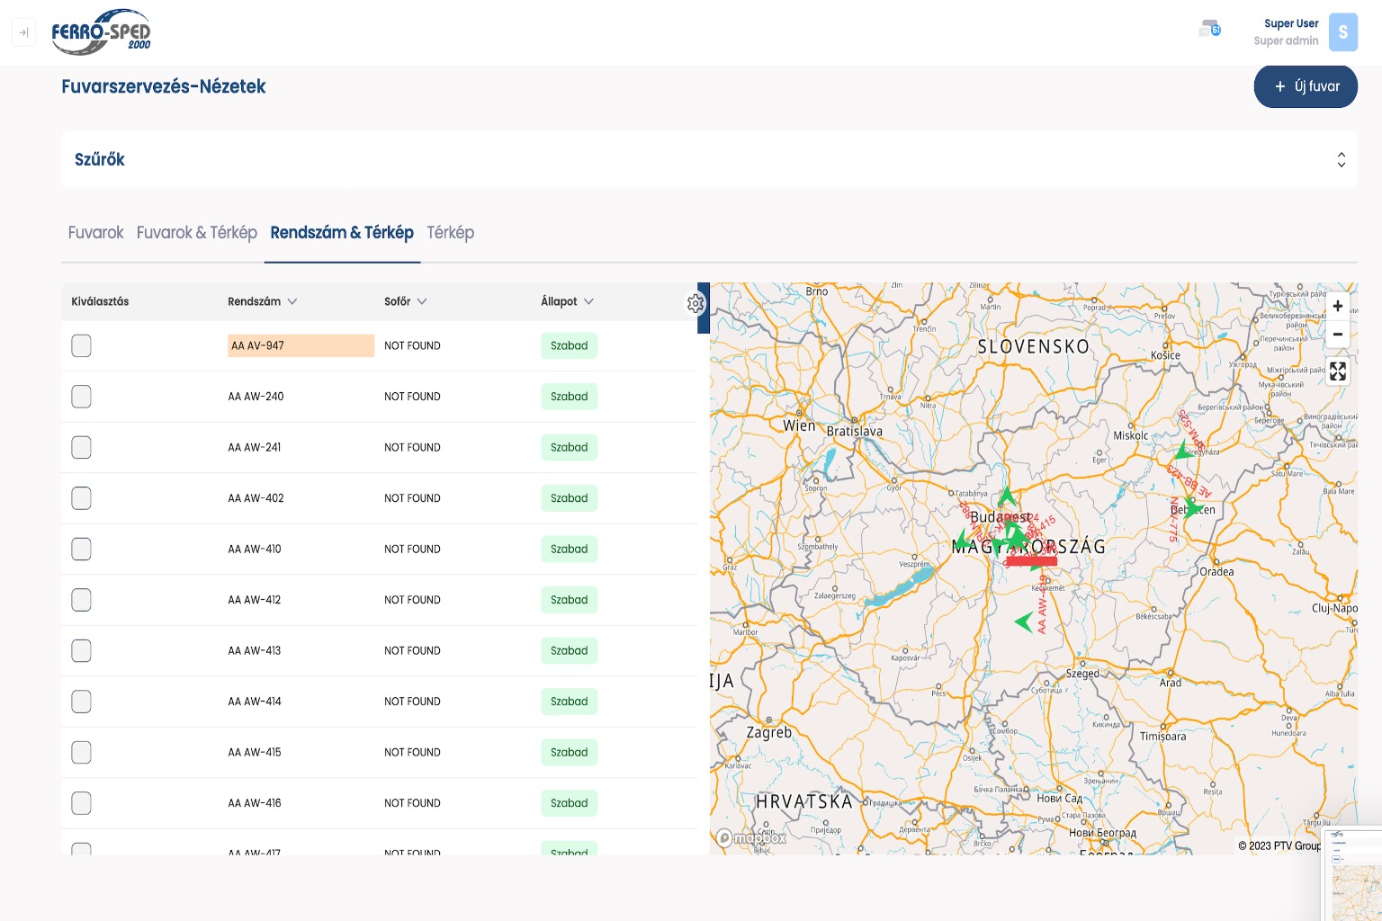Switch to the Fuvarok tab
This screenshot has height=921, width=1382.
tap(95, 233)
